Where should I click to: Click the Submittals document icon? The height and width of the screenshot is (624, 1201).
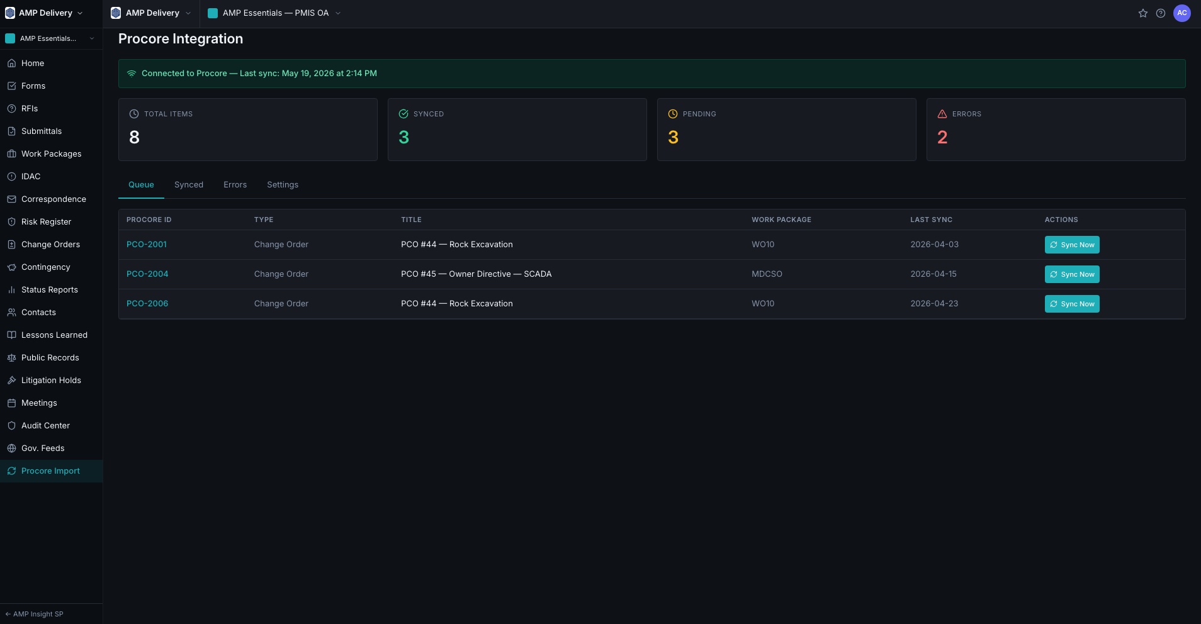[11, 131]
